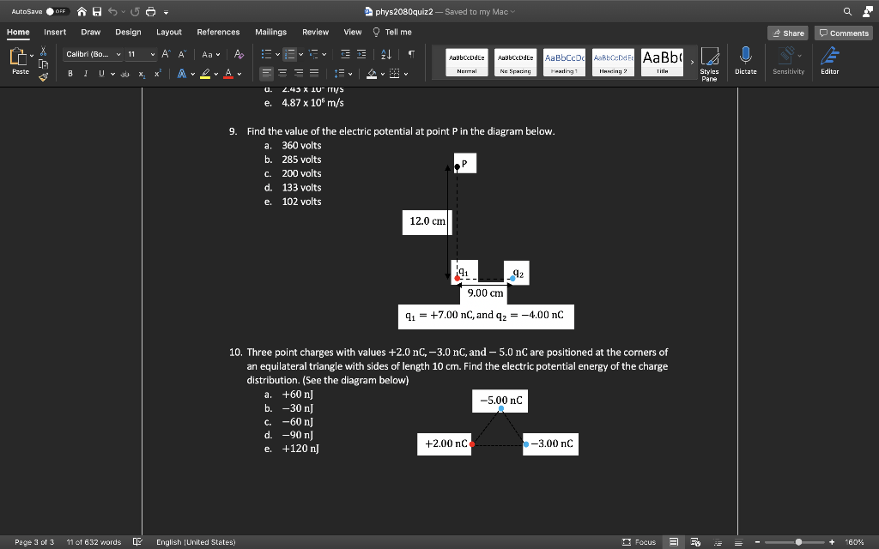This screenshot has width=879, height=549.
Task: Click the Share button
Action: point(788,33)
